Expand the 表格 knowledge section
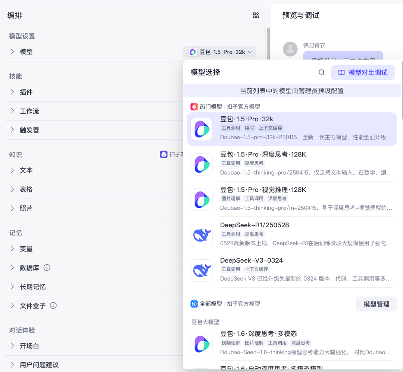 pyautogui.click(x=12, y=189)
